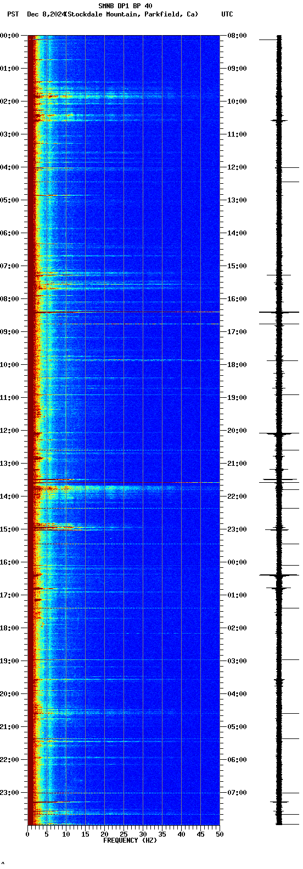Click the "PST" header label

coord(13,14)
